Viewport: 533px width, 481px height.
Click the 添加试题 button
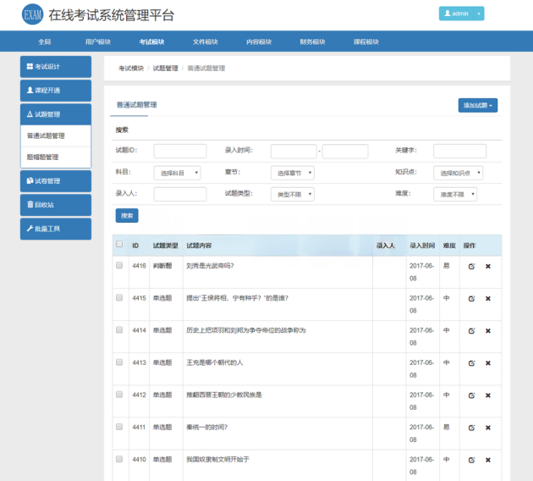click(x=478, y=105)
